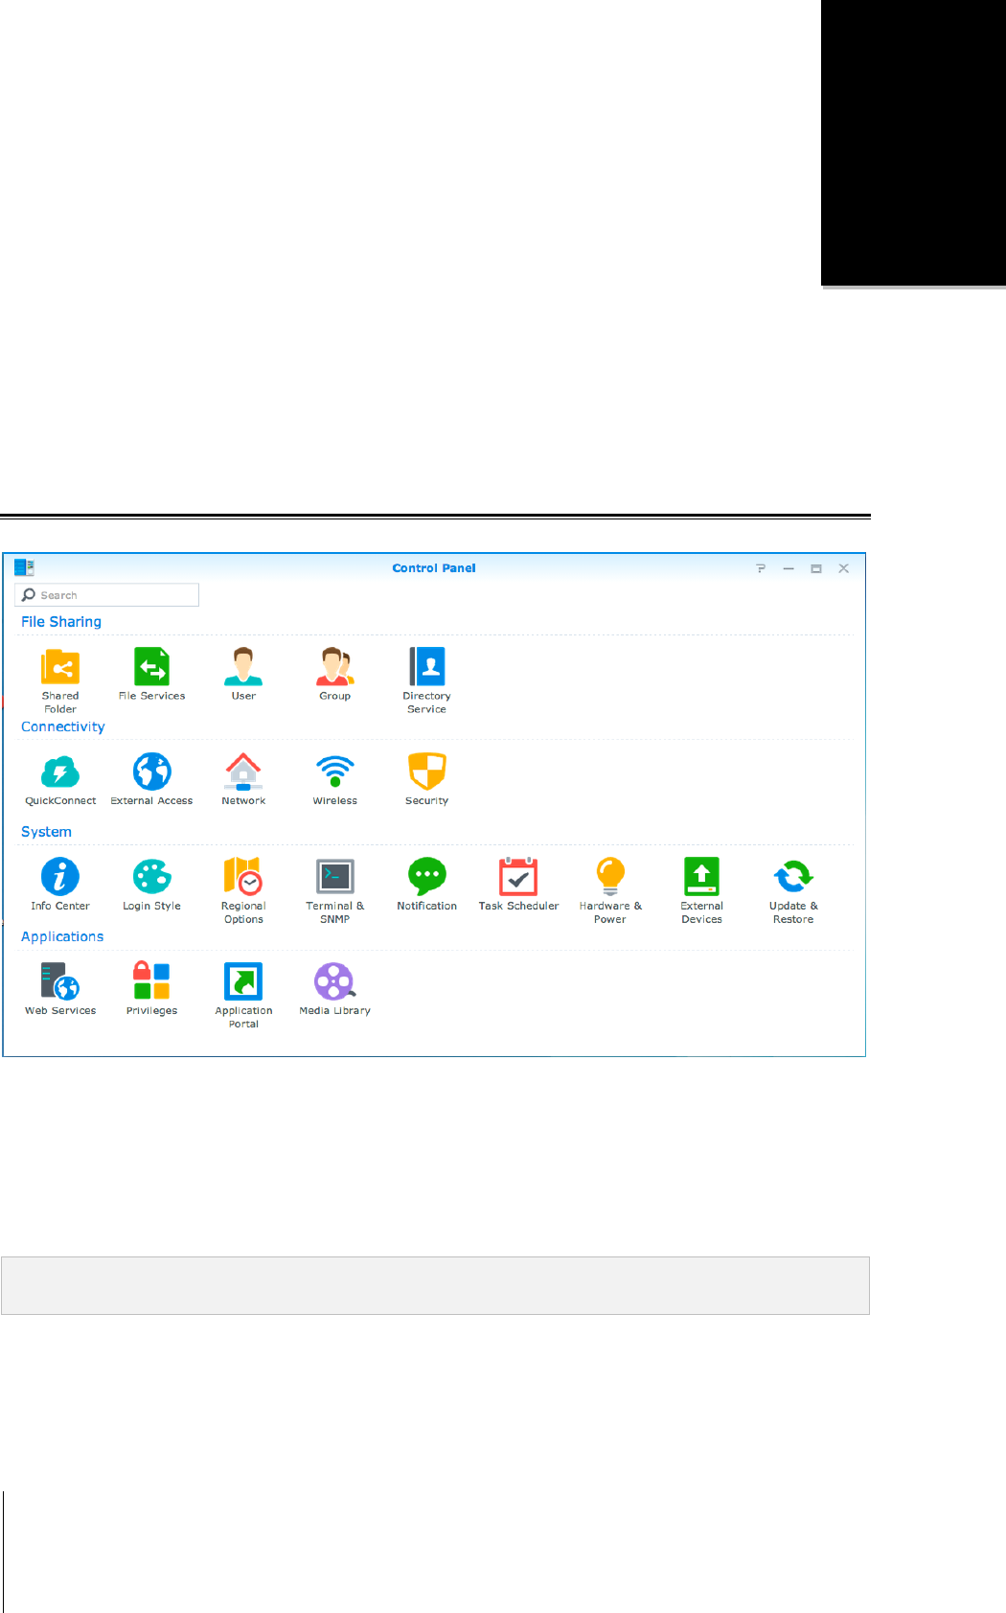This screenshot has width=1006, height=1613.
Task: Open Login Style settings
Action: (151, 877)
